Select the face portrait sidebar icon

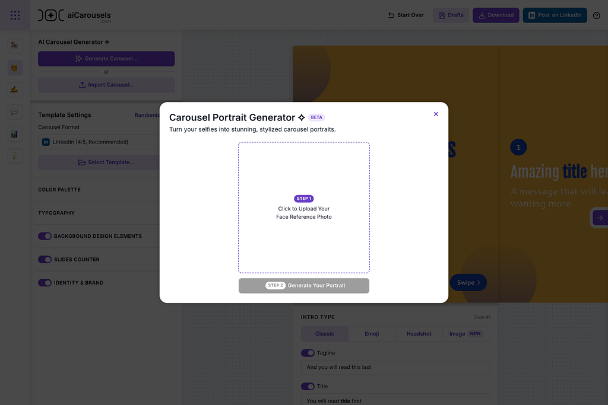point(15,68)
